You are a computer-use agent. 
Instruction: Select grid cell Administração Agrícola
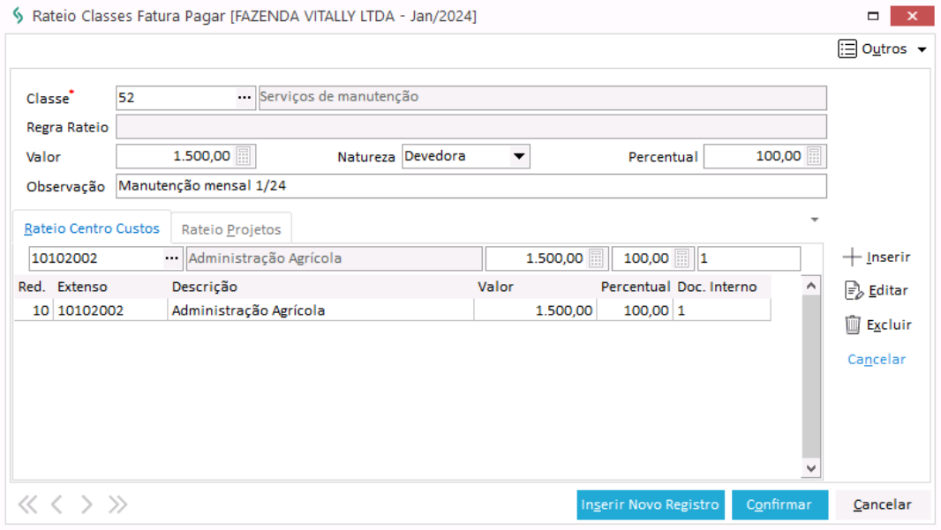320,310
